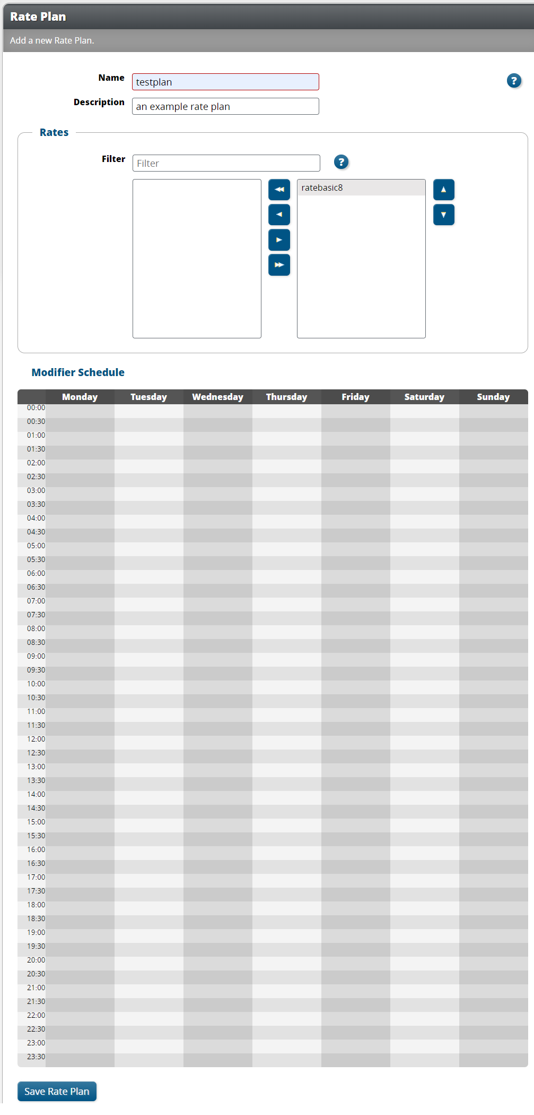Click the Monday 00:00 schedule cell
The image size is (534, 1115).
(x=80, y=407)
